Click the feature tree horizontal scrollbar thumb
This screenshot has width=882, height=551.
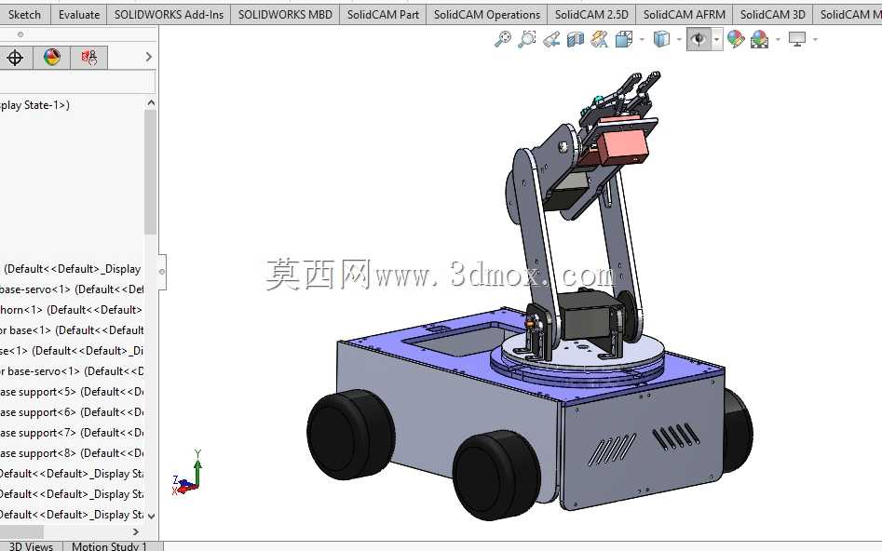pos(21,531)
